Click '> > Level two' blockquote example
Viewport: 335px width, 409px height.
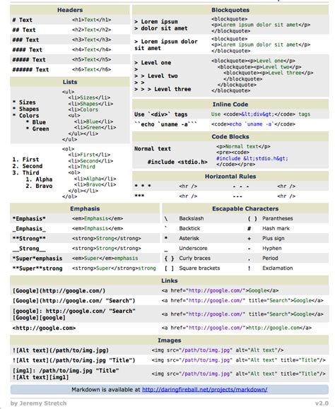coord(156,76)
